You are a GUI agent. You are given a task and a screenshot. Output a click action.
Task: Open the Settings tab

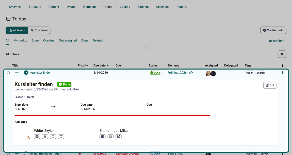tap(143, 7)
